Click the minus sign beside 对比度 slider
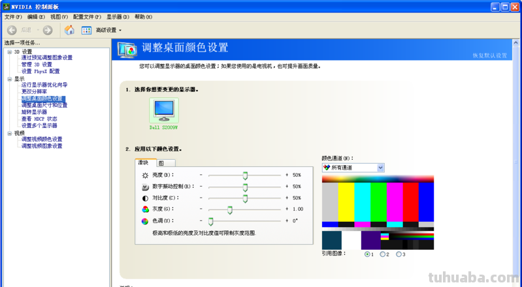 point(201,198)
